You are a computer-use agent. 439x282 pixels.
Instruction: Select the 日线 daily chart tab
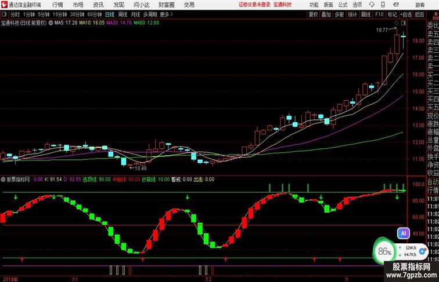click(x=110, y=14)
